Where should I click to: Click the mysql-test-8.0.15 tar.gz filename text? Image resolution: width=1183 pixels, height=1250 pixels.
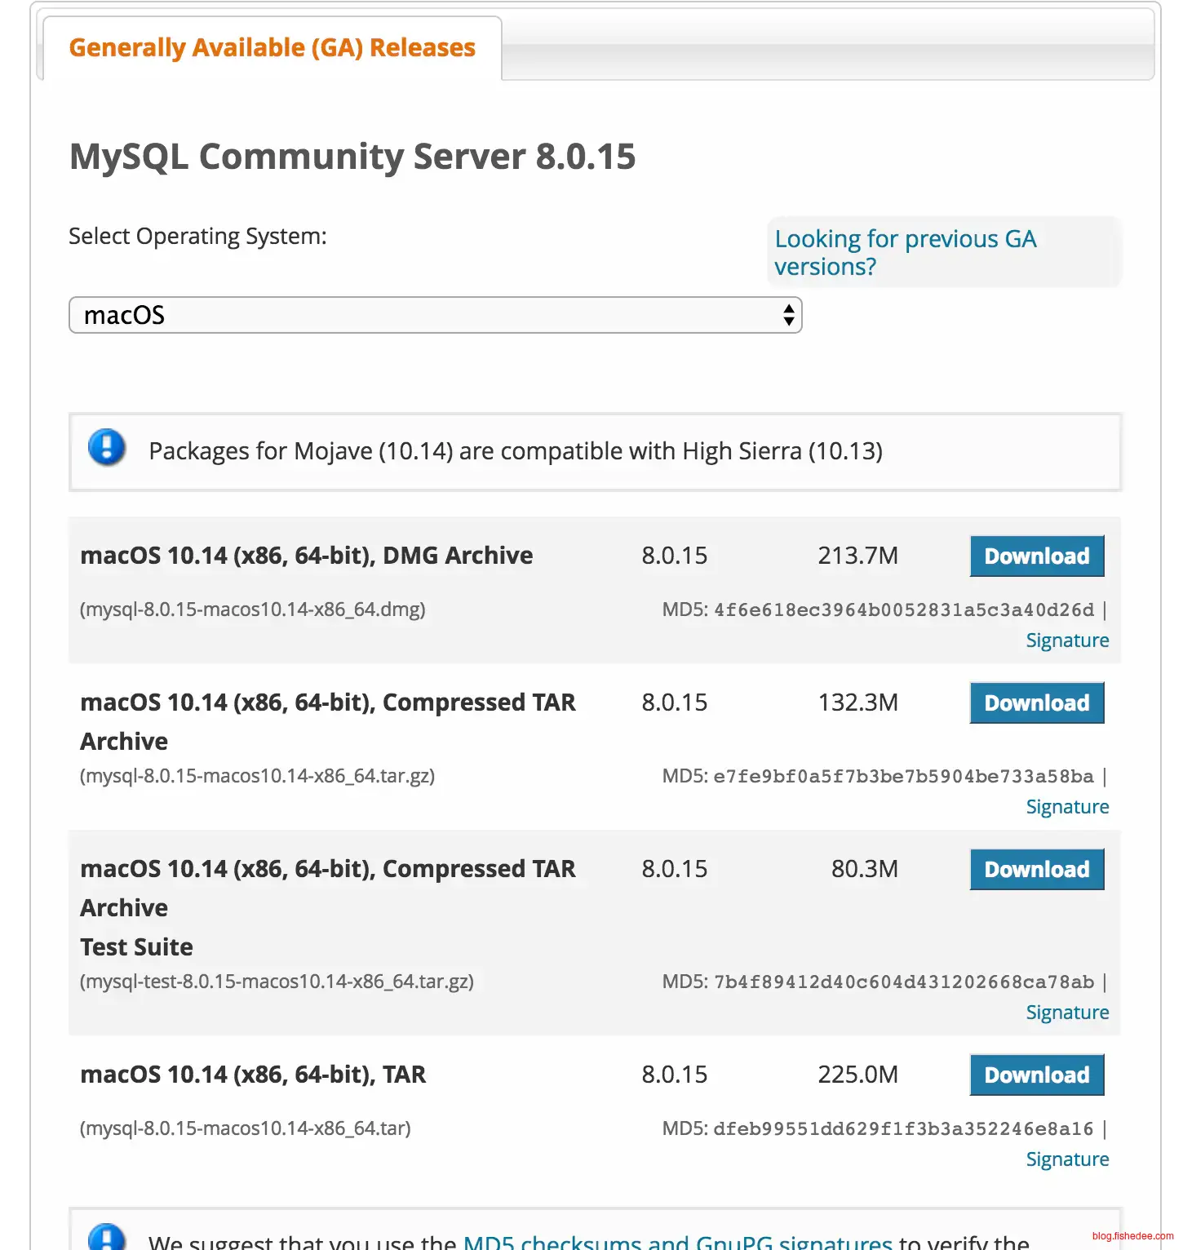coord(277,982)
